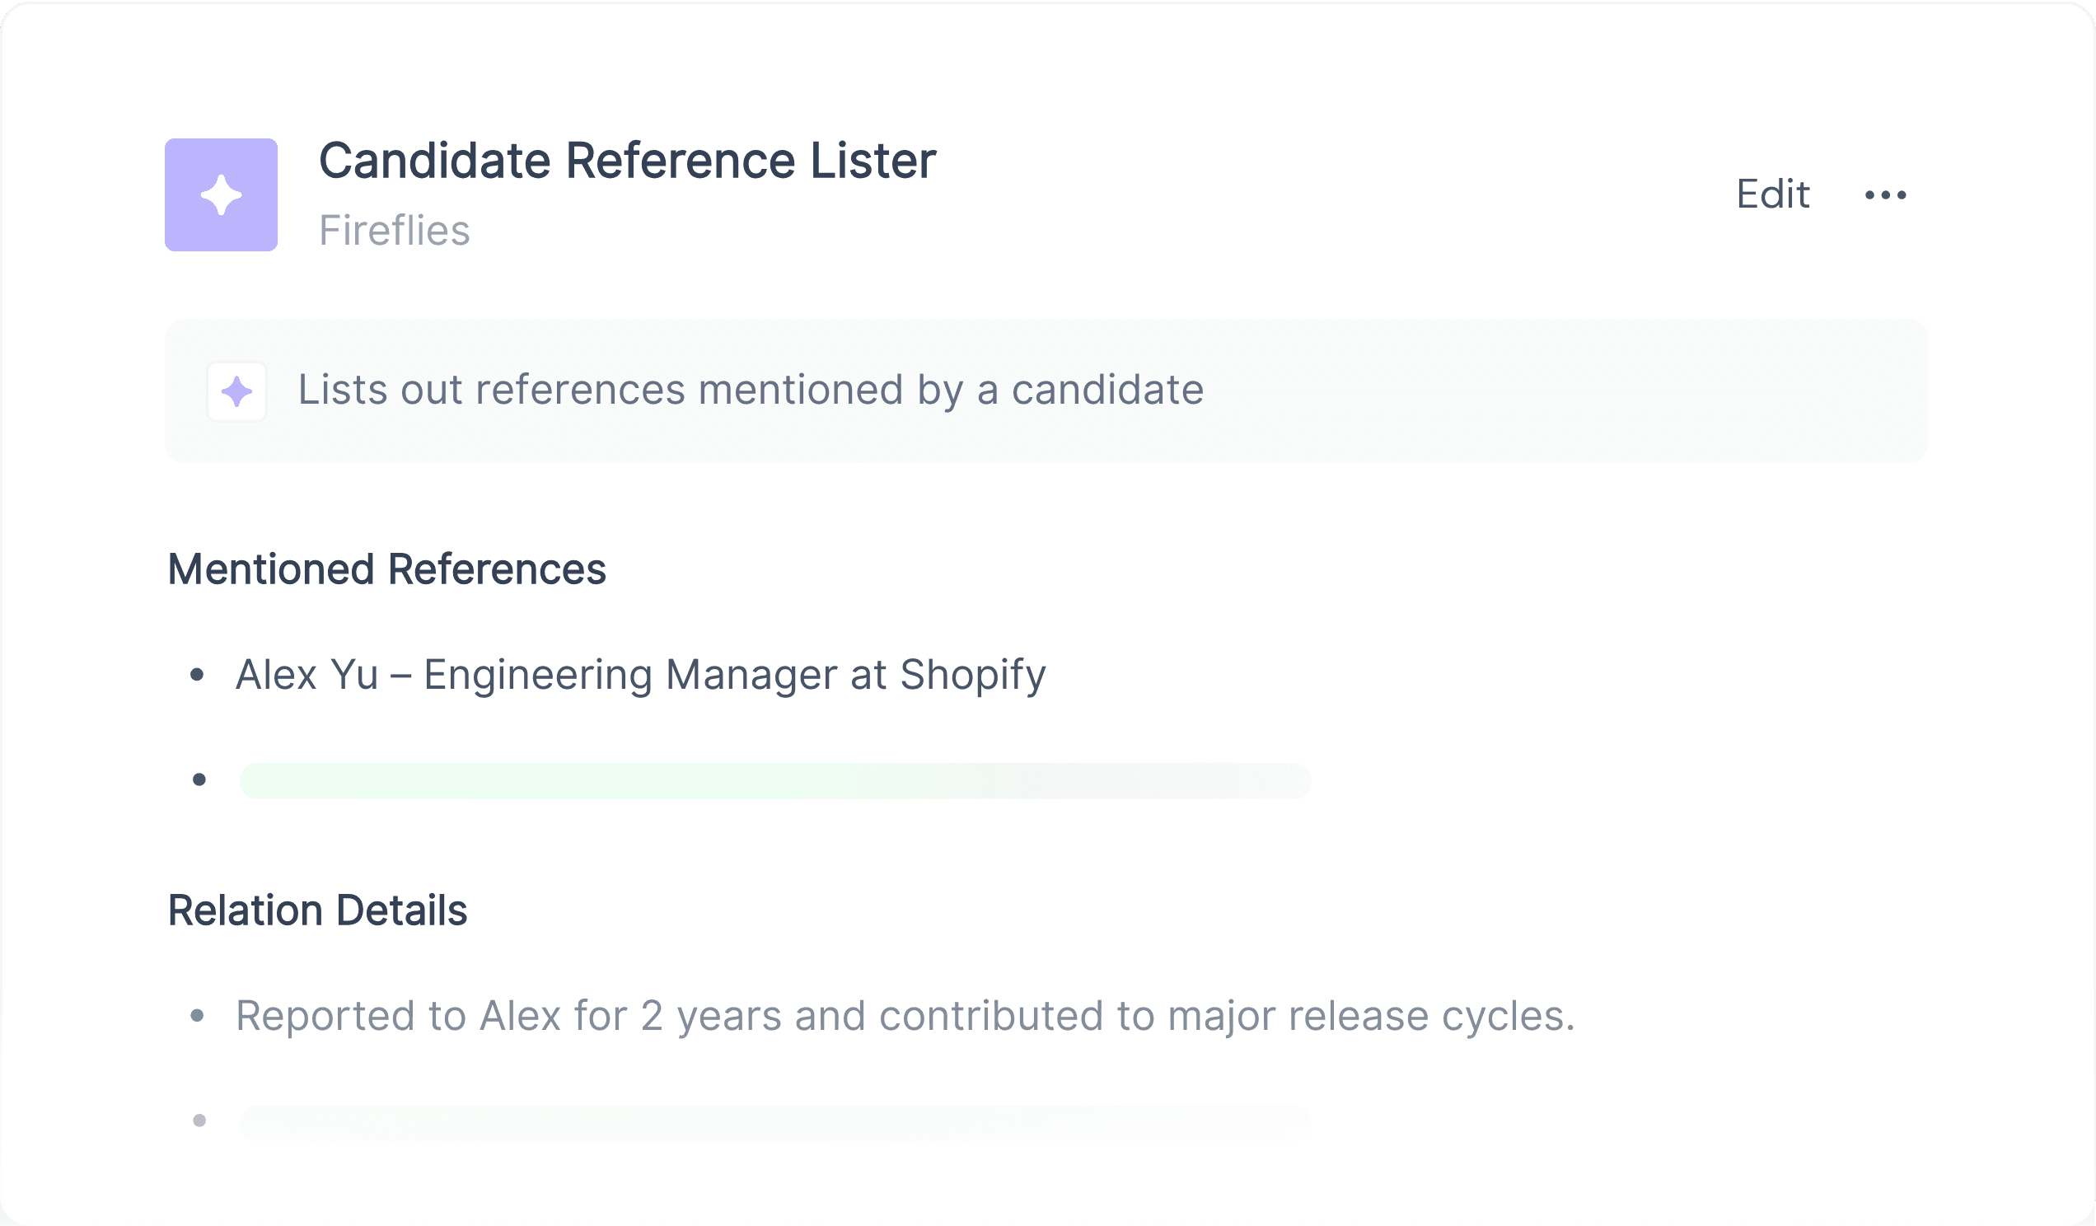
Task: Click the green loading placeholder bar
Action: (775, 780)
